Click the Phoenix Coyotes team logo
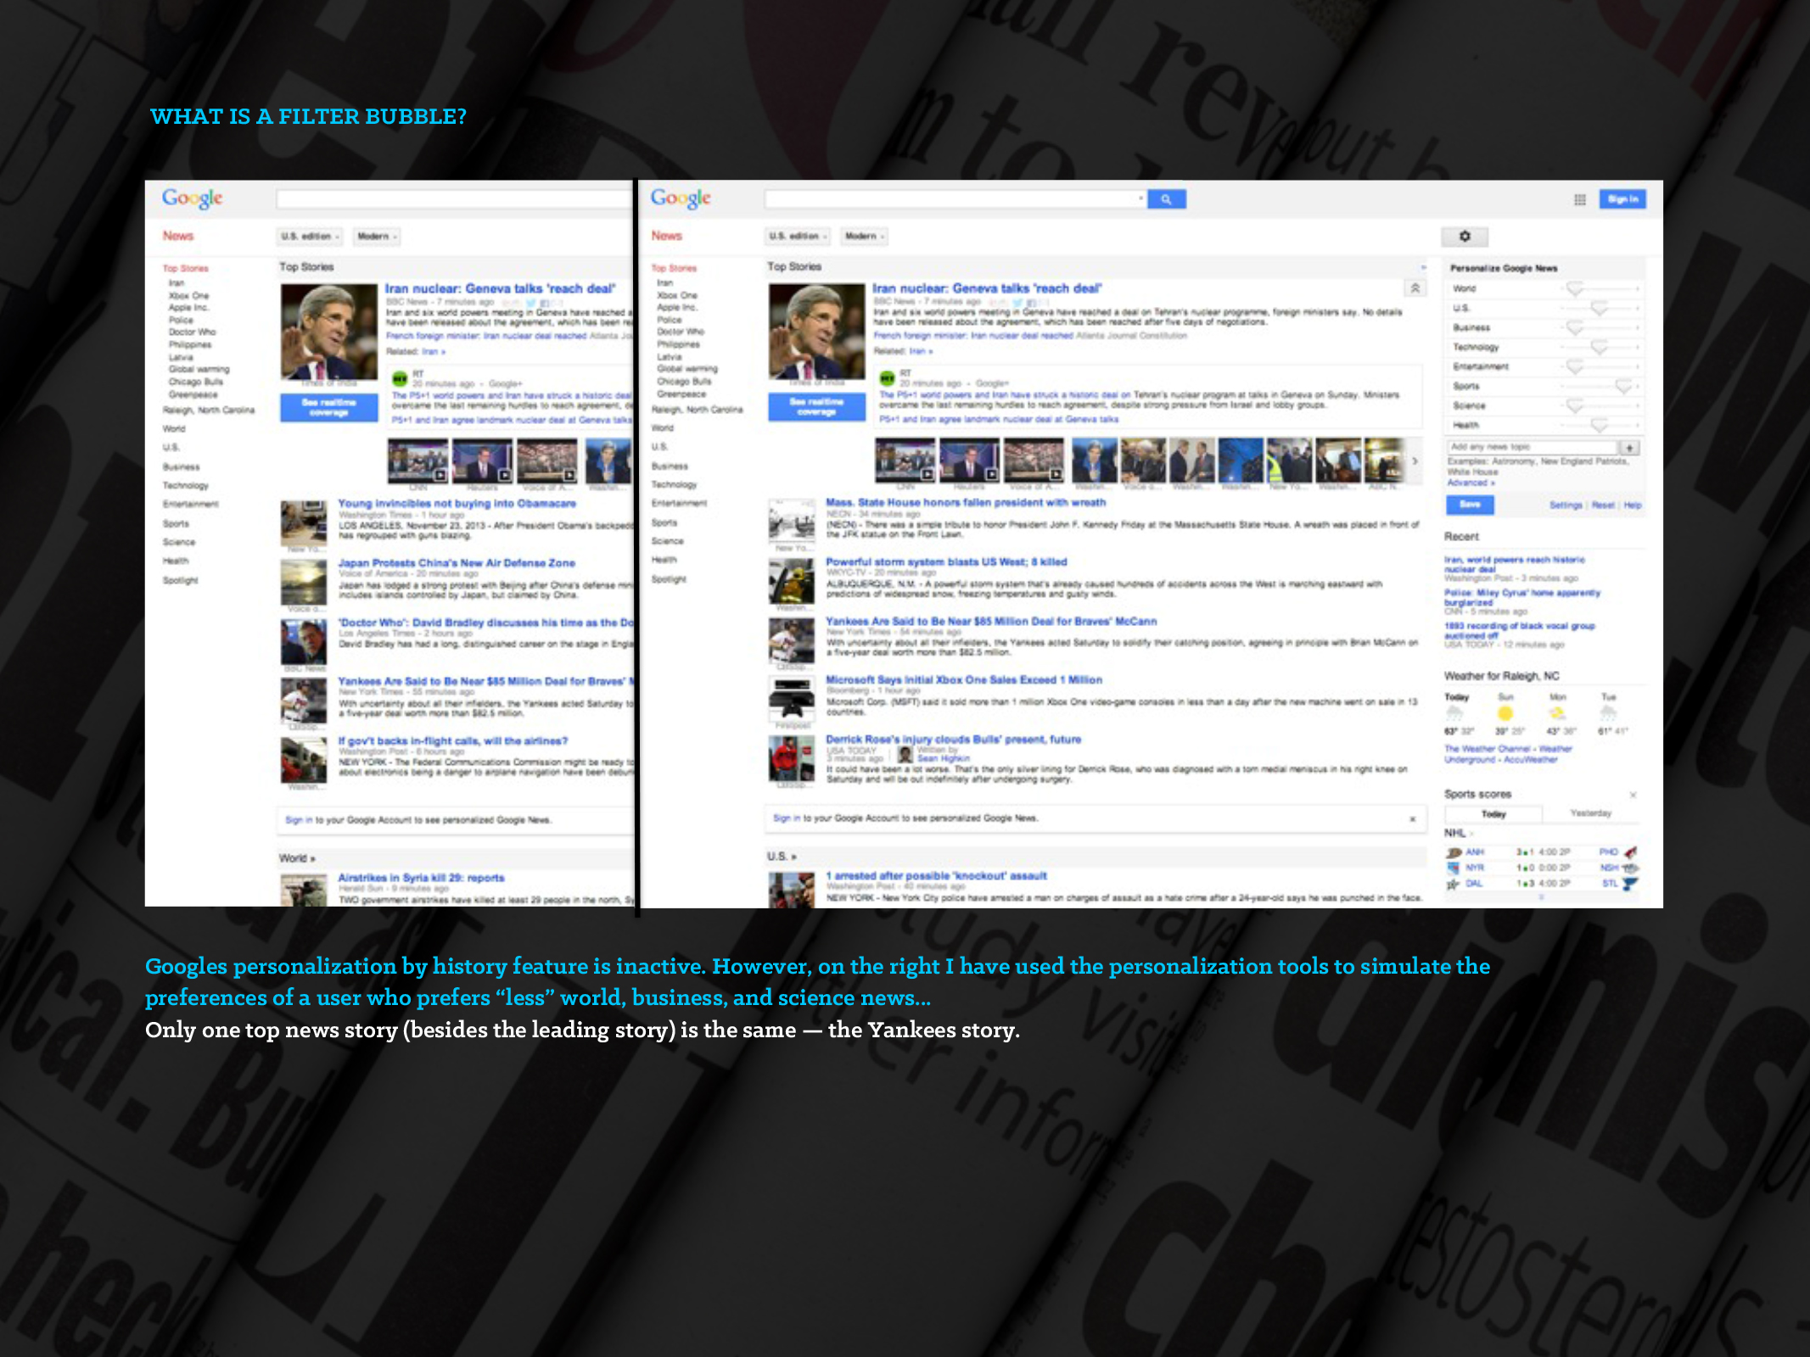1810x1357 pixels. point(1630,852)
